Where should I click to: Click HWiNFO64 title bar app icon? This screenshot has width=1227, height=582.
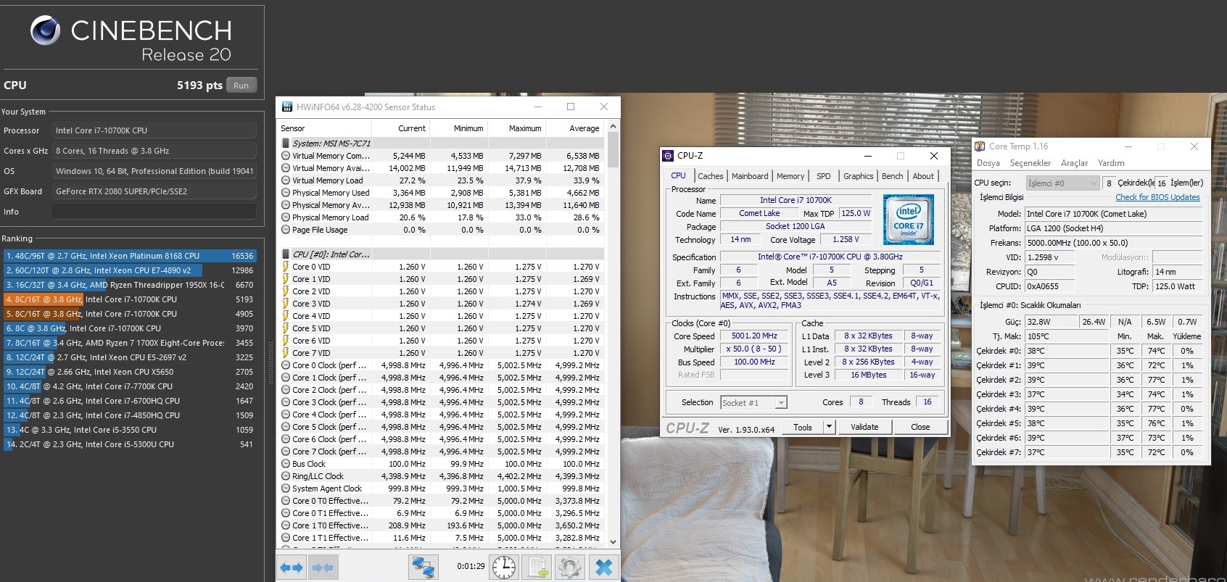click(286, 107)
